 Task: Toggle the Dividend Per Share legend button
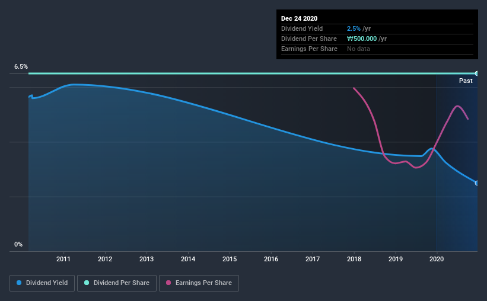tap(117, 283)
